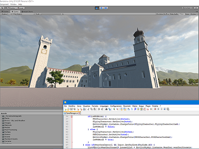
Task: Select the Standard Assets folder
Action: coord(10,139)
